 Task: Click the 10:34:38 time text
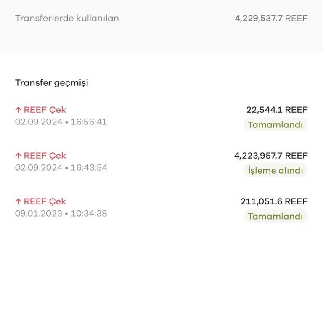click(x=89, y=214)
